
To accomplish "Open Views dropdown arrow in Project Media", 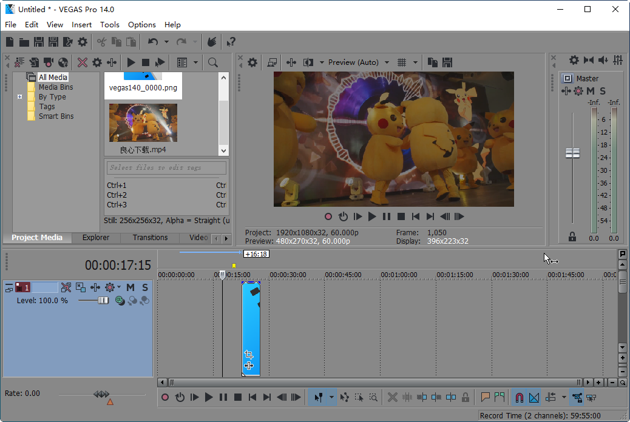I will [x=195, y=62].
